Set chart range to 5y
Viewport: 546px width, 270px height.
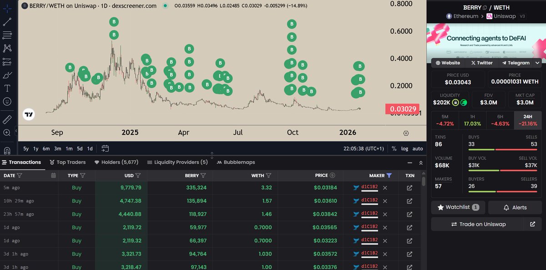click(26, 149)
